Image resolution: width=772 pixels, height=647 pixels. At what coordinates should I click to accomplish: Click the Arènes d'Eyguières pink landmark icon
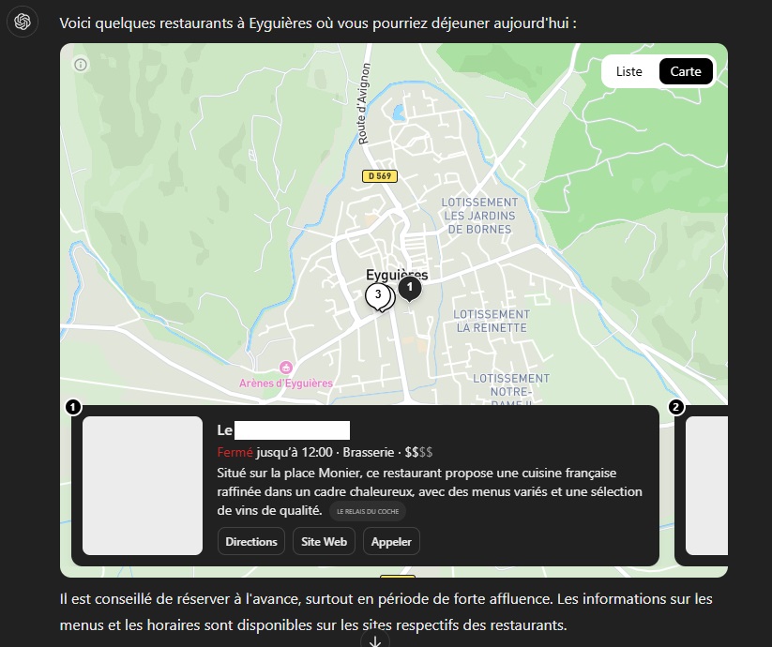point(286,367)
